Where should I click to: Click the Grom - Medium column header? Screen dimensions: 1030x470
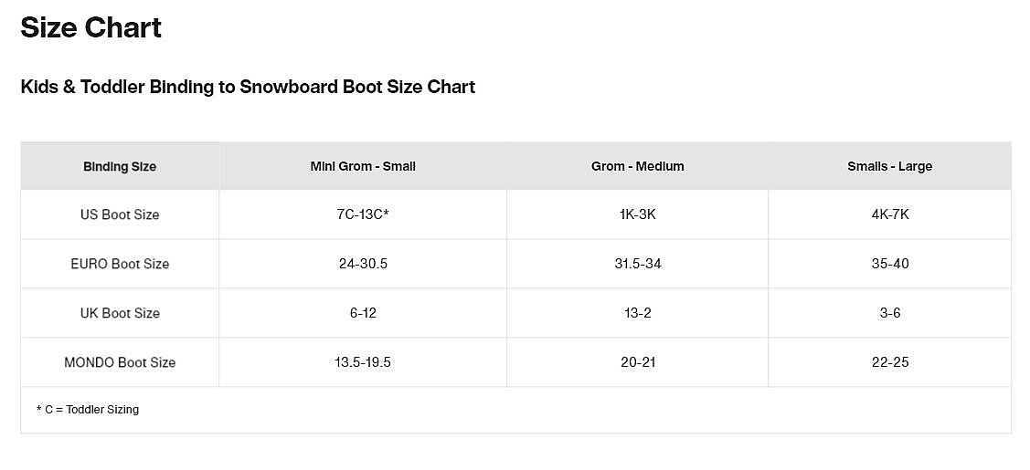coord(637,166)
